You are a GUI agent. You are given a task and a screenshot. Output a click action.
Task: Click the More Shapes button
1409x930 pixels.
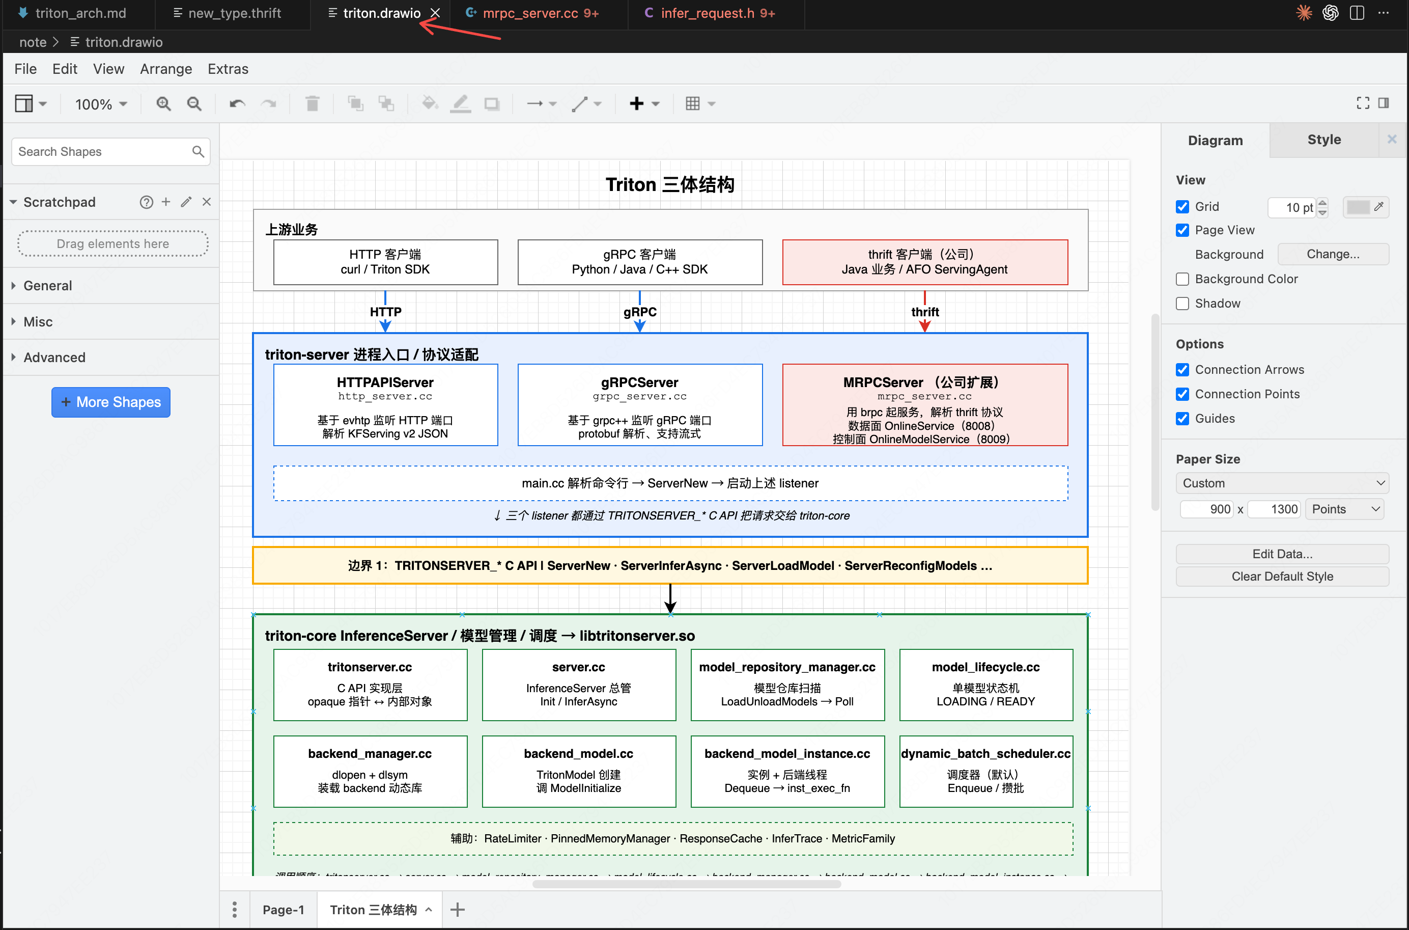tap(111, 402)
